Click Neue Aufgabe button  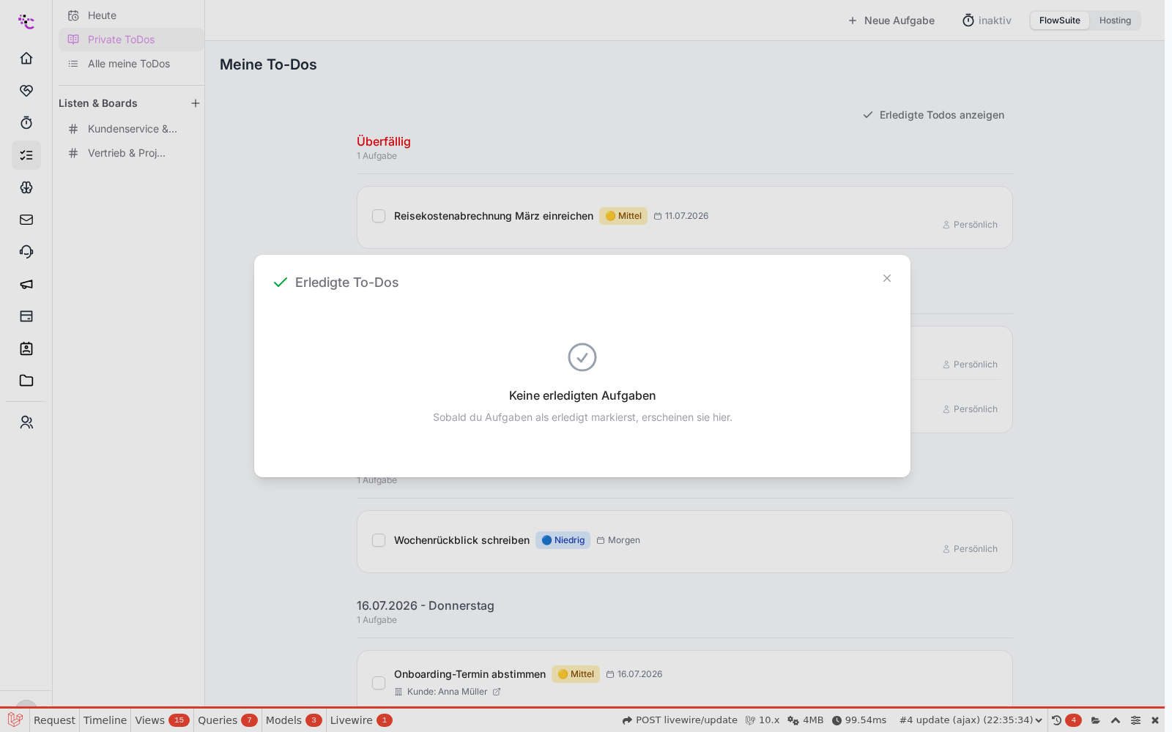tap(891, 20)
